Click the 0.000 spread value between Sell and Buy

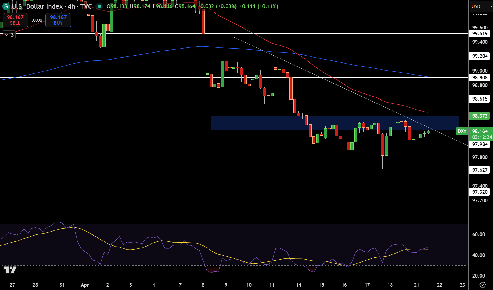[x=37, y=20]
